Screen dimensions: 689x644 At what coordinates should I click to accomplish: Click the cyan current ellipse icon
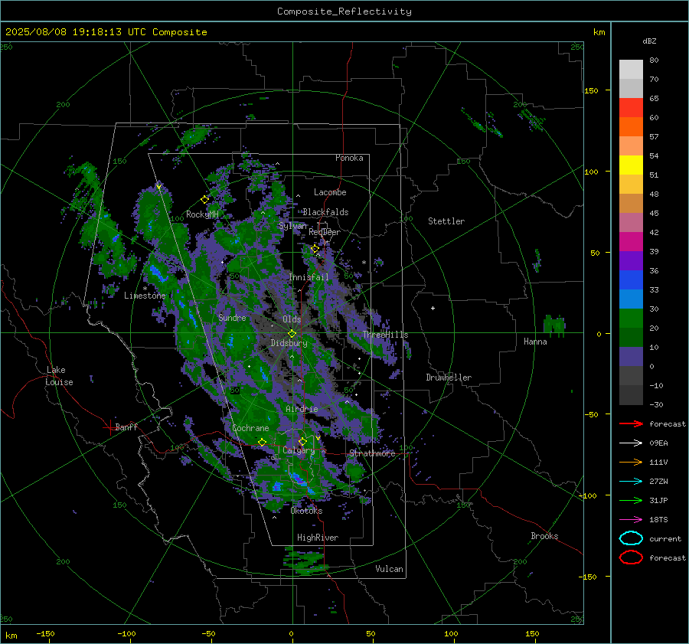pos(631,538)
